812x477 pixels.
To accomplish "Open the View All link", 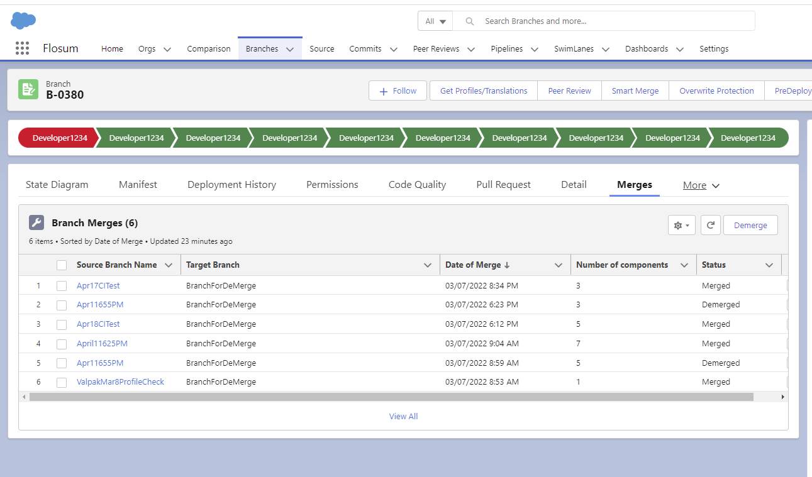I will click(x=403, y=417).
